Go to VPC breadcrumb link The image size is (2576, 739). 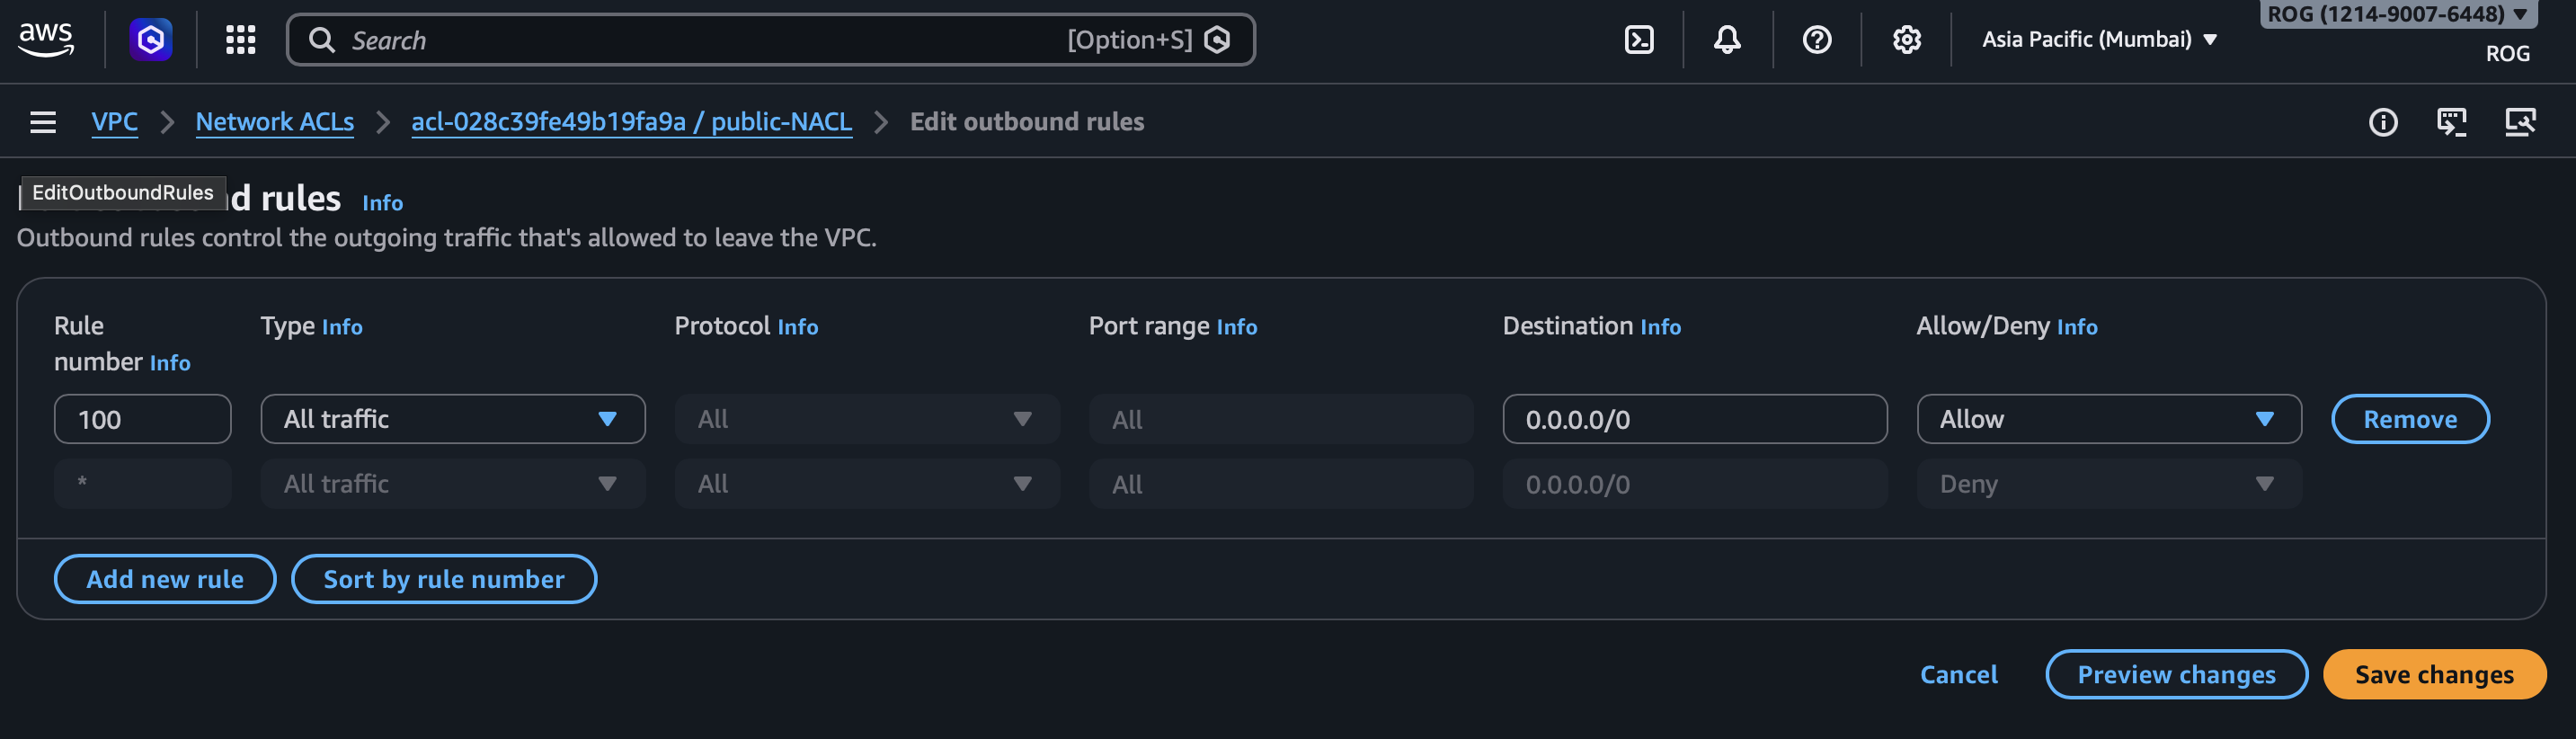tap(115, 122)
